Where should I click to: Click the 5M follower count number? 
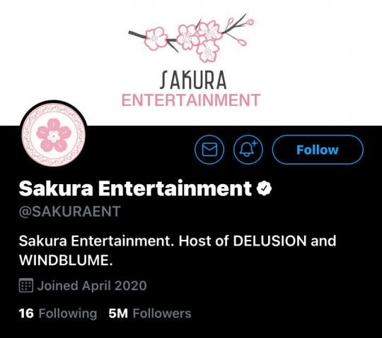pos(118,313)
